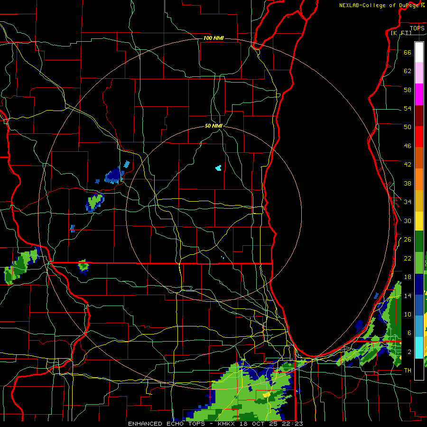
Task: Click the dark green legend swatch
Action: pyautogui.click(x=419, y=241)
